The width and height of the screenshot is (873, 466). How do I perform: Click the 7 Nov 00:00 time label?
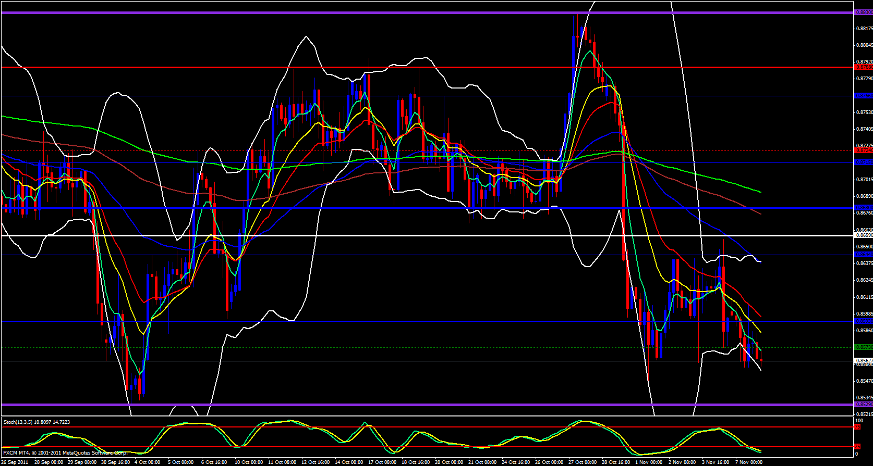(749, 462)
